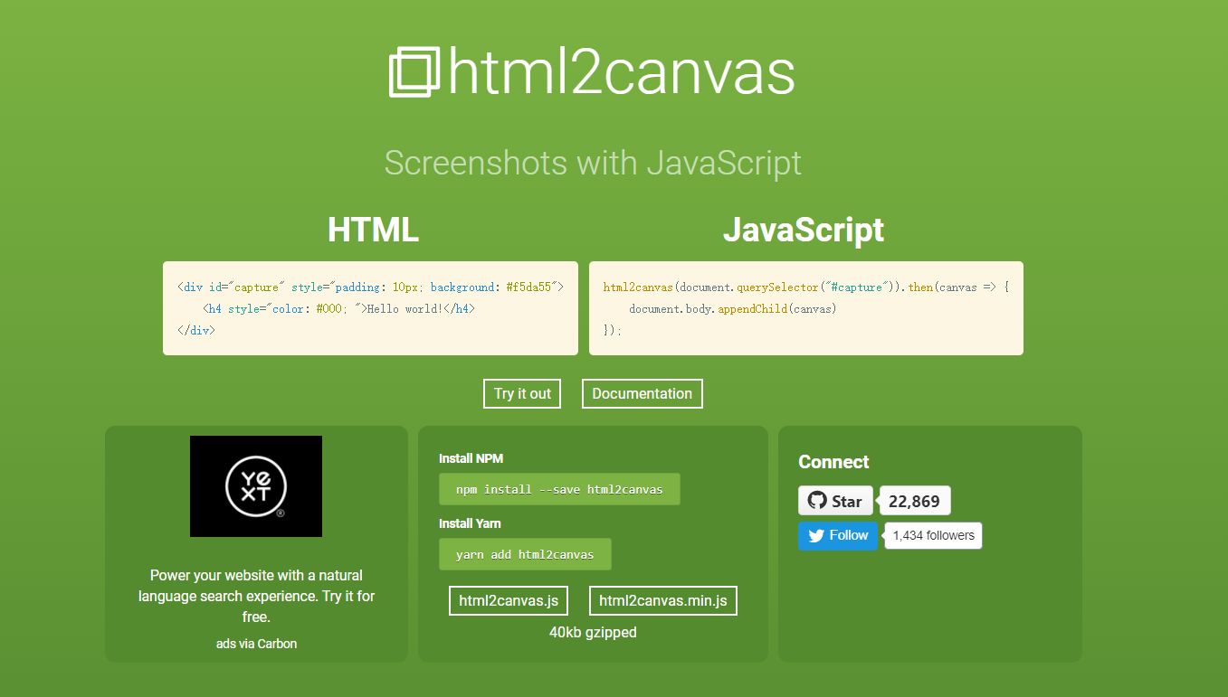The height and width of the screenshot is (697, 1228).
Task: Star the project on GitHub
Action: pos(835,500)
